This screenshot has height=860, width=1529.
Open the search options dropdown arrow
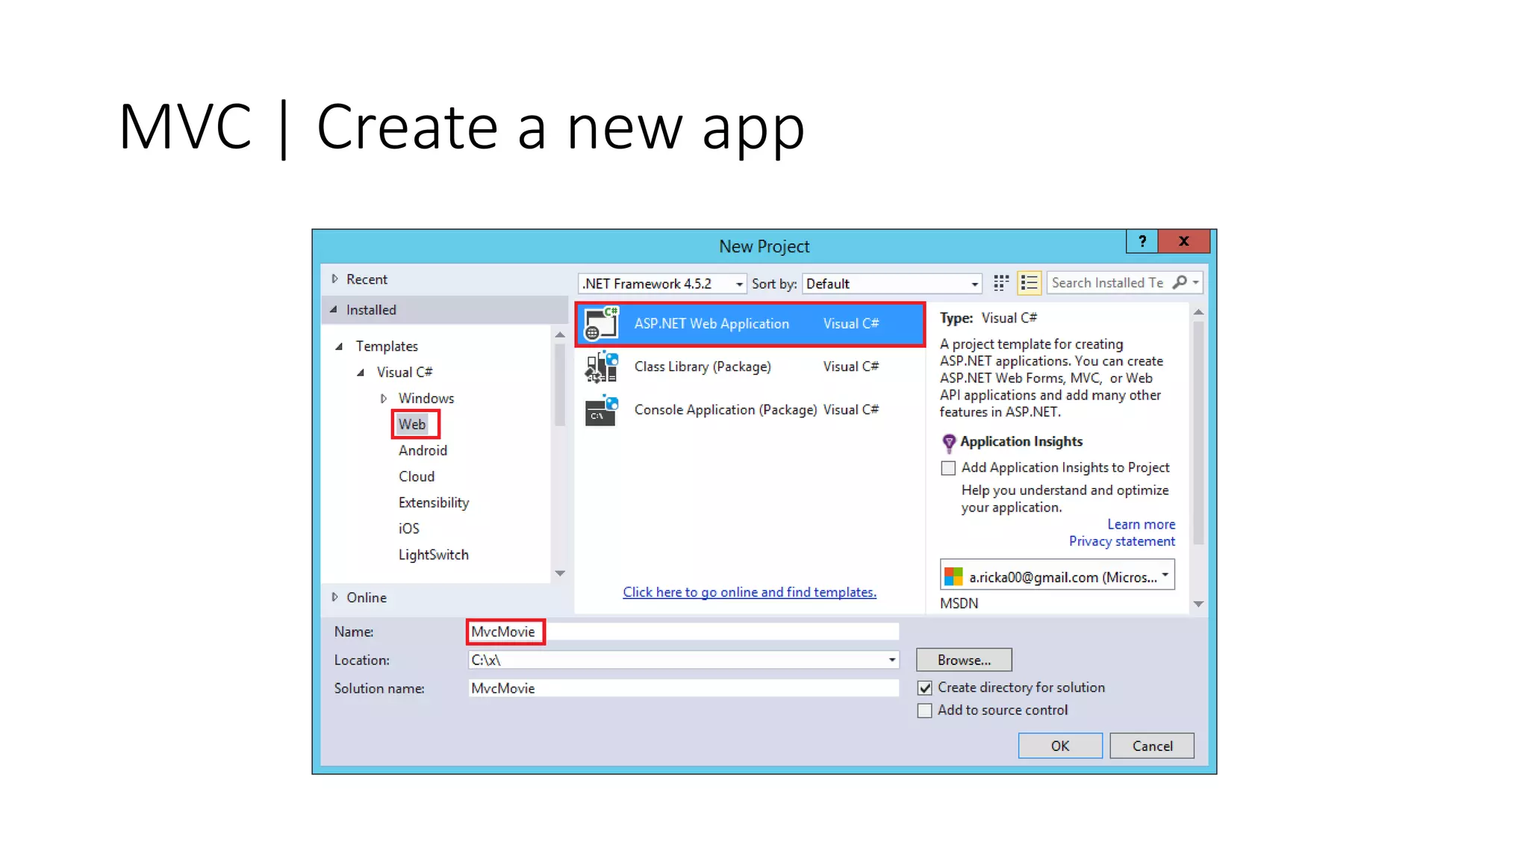(1195, 282)
